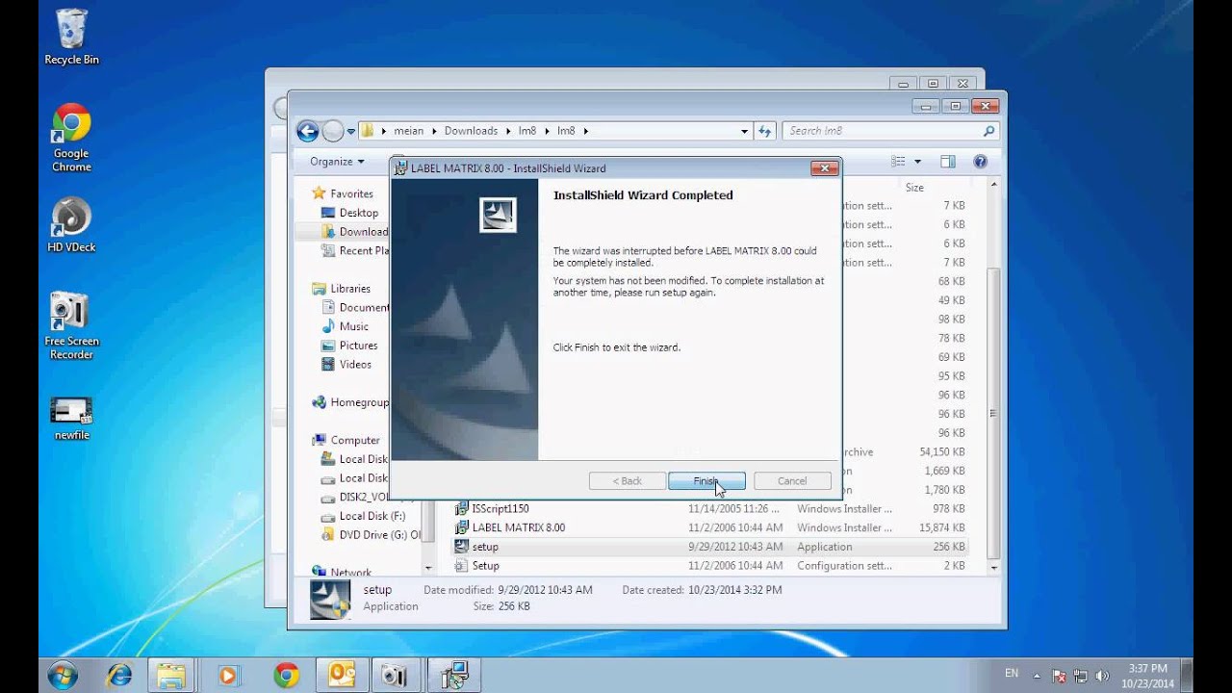Toggle the preview pane button
Screen dimensions: 1232x693
(x=948, y=162)
